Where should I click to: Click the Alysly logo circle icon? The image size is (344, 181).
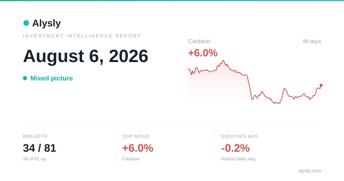click(26, 23)
